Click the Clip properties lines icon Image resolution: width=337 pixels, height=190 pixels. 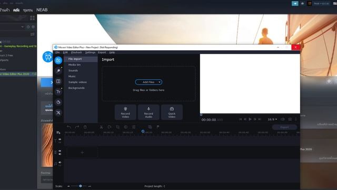point(134,127)
